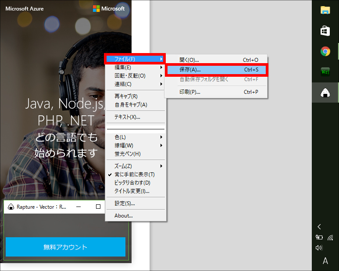Screen dimensions: 339x271
Task: Click the Rapture onigiri icon in title bar
Action: coord(11,207)
